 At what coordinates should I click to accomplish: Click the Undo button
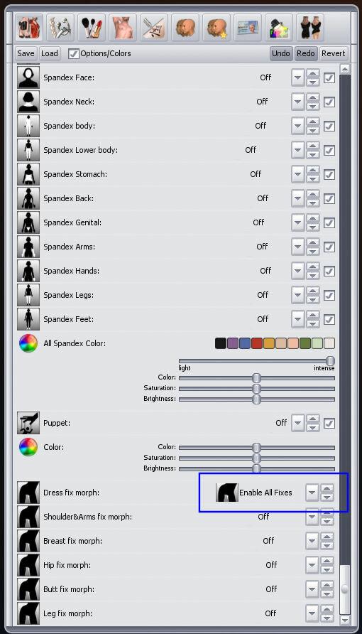pyautogui.click(x=280, y=53)
